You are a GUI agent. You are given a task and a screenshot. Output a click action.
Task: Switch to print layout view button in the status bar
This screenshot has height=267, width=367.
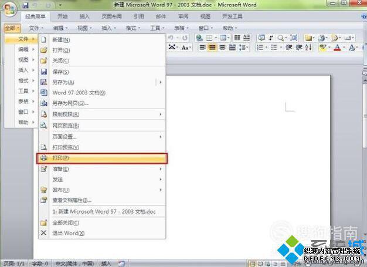click(252, 263)
